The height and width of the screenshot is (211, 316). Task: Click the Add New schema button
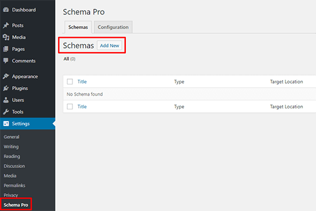pos(110,46)
